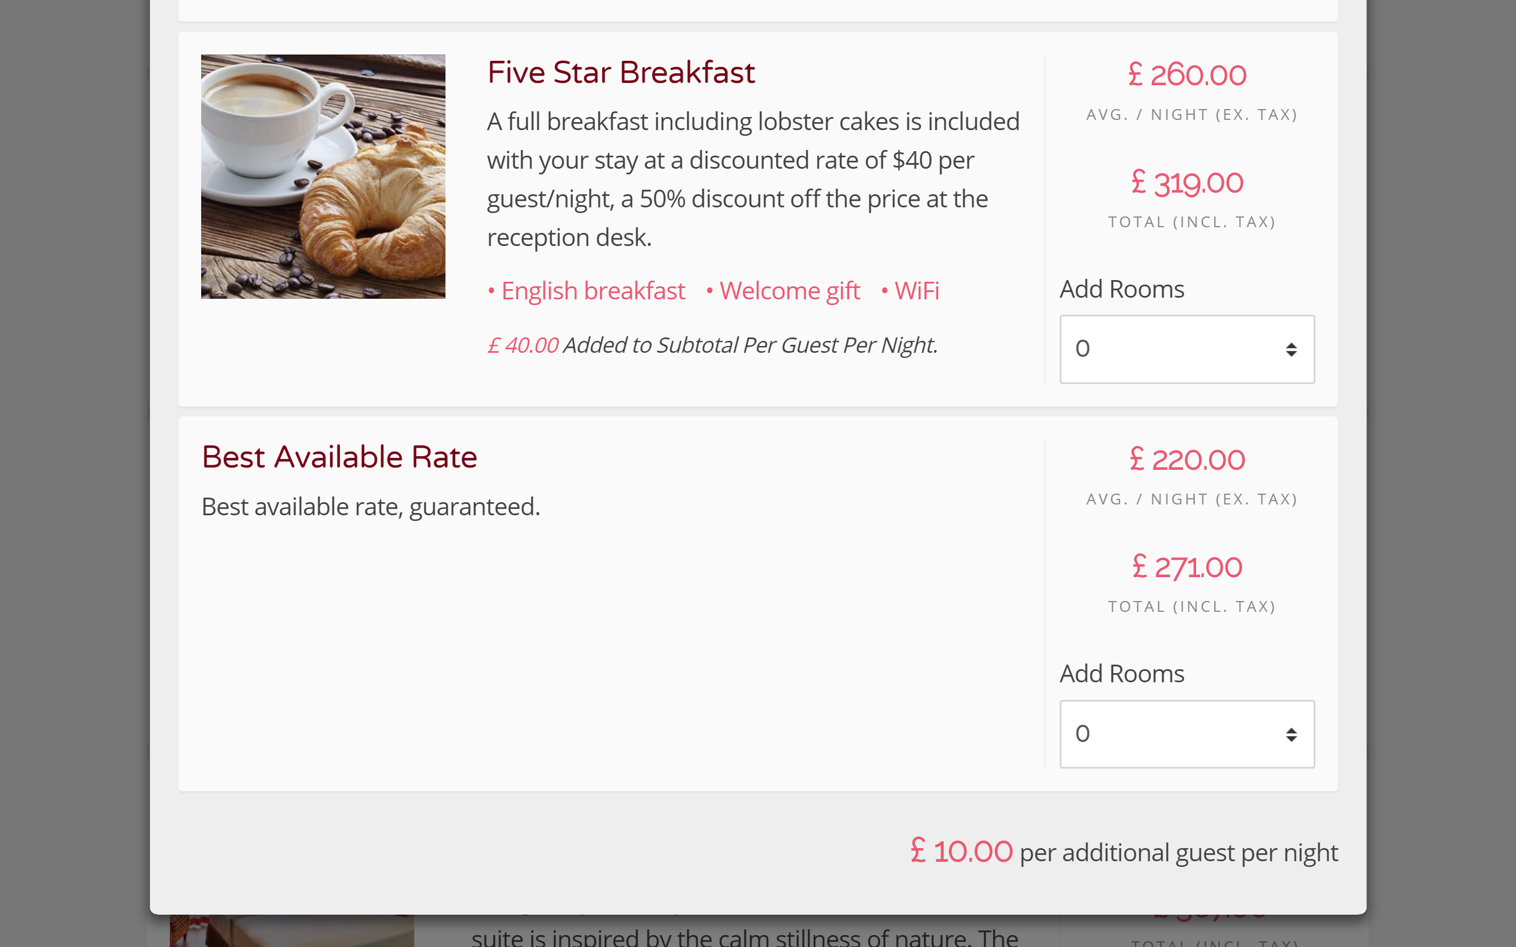Image resolution: width=1516 pixels, height=947 pixels.
Task: Click the £ 10.00 per additional guest text
Action: coord(1124,852)
